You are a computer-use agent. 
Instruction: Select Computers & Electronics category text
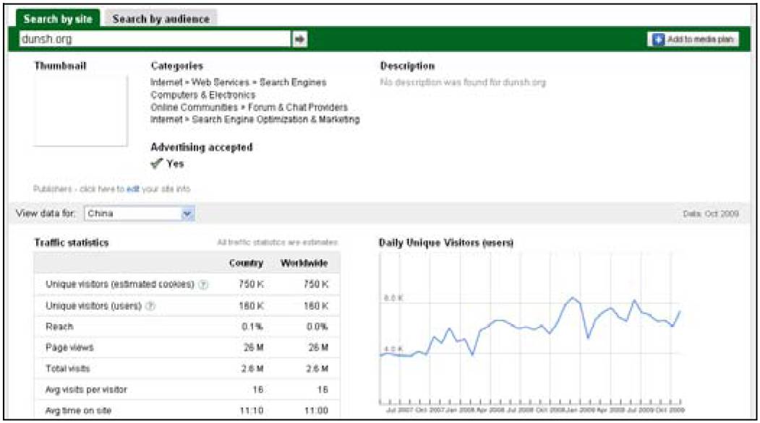pos(202,95)
